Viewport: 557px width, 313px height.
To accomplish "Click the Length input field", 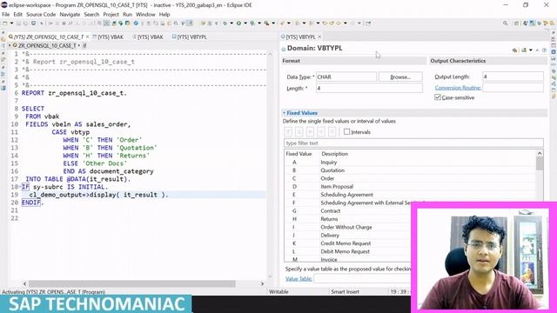I will pos(369,88).
